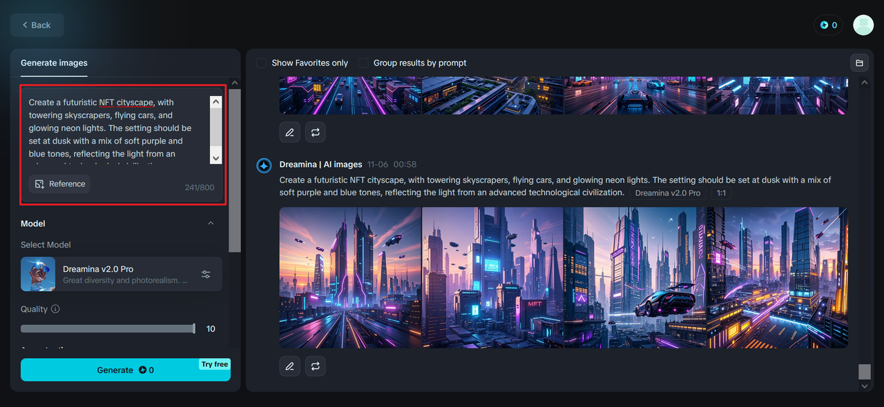Click the Generate button
Viewport: 884px width, 407px height.
(126, 370)
